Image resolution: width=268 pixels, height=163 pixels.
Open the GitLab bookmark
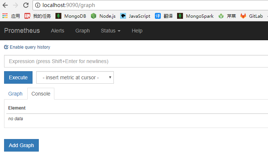point(252,16)
